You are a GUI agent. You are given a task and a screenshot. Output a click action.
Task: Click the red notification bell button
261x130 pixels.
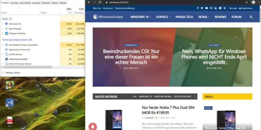[93, 126]
